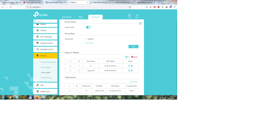Click the Reboot icon
The width and height of the screenshot is (270, 117).
[x=137, y=16]
